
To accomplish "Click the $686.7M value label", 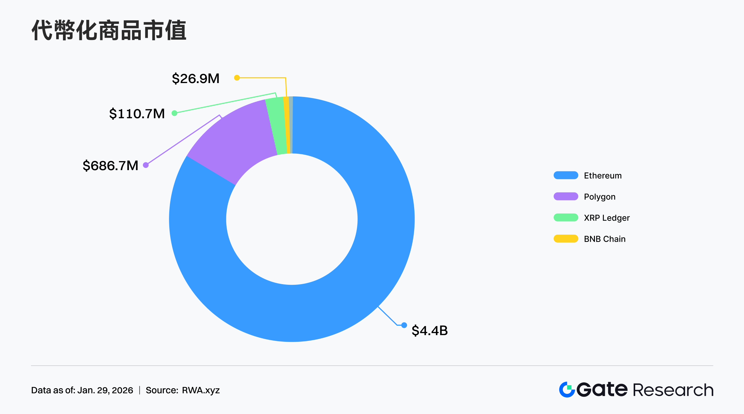I will click(110, 165).
